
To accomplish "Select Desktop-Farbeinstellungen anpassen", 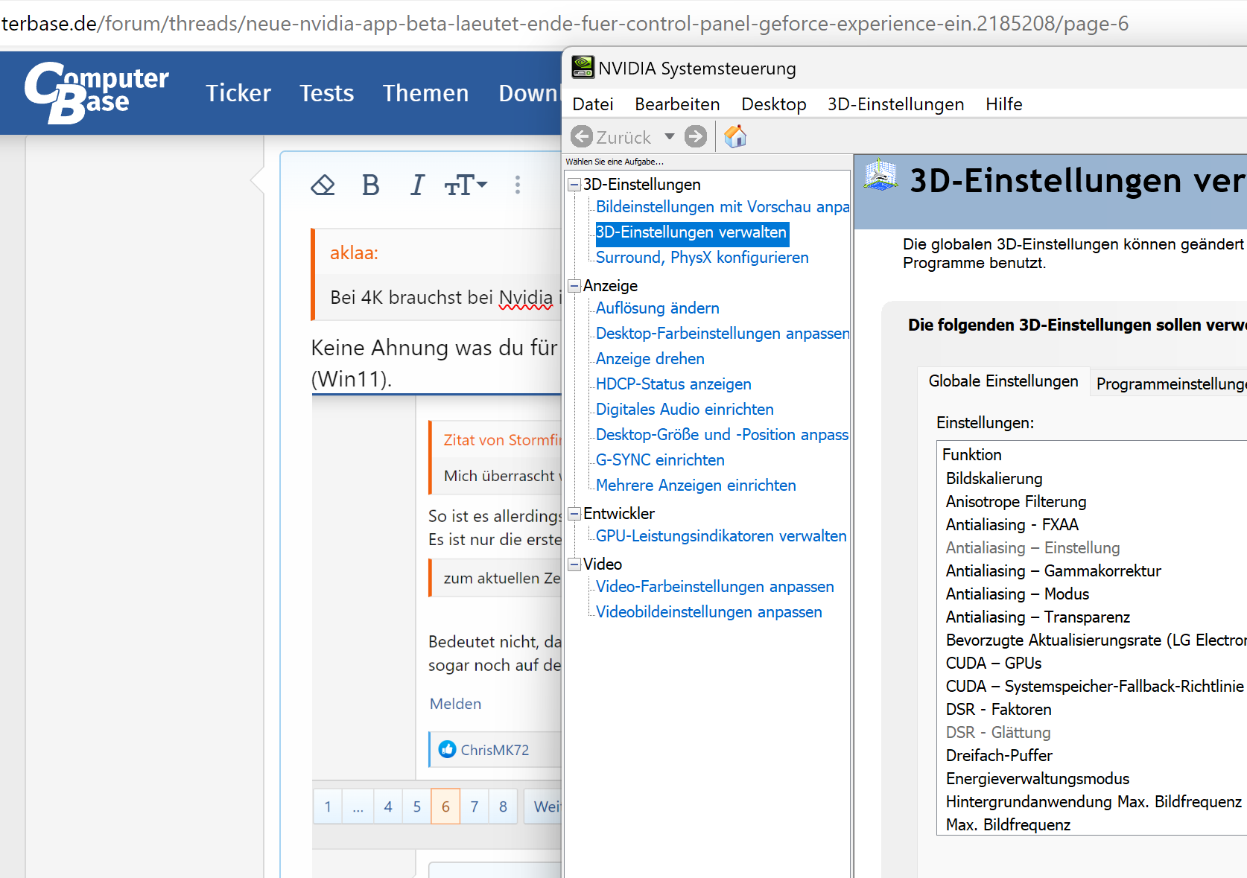I will pyautogui.click(x=722, y=334).
